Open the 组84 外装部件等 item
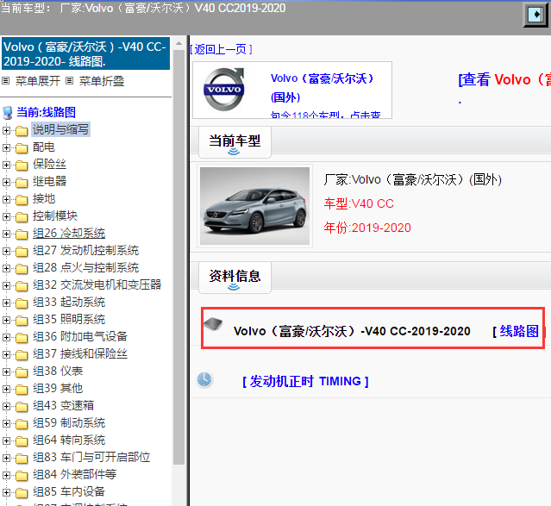 point(74,474)
